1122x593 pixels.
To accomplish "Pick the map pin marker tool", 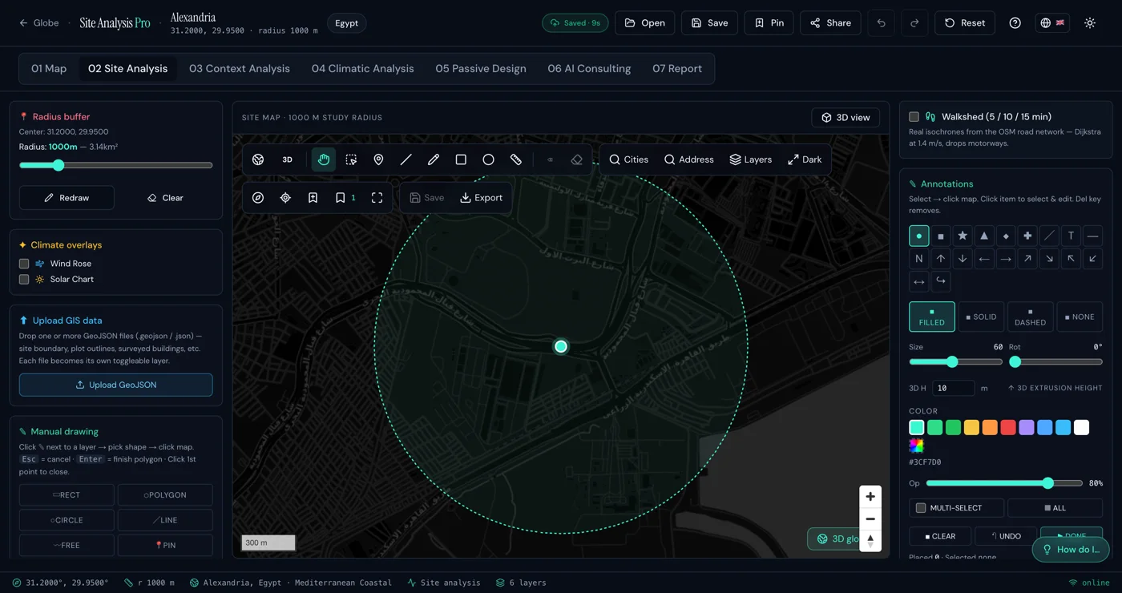I will [378, 159].
